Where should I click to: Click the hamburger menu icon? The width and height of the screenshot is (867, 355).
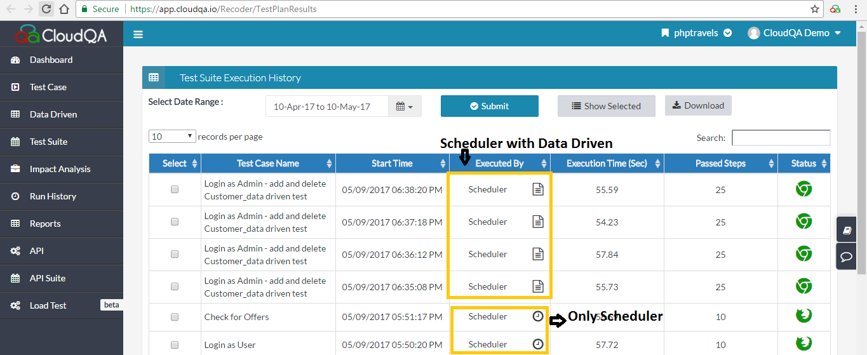coord(138,34)
